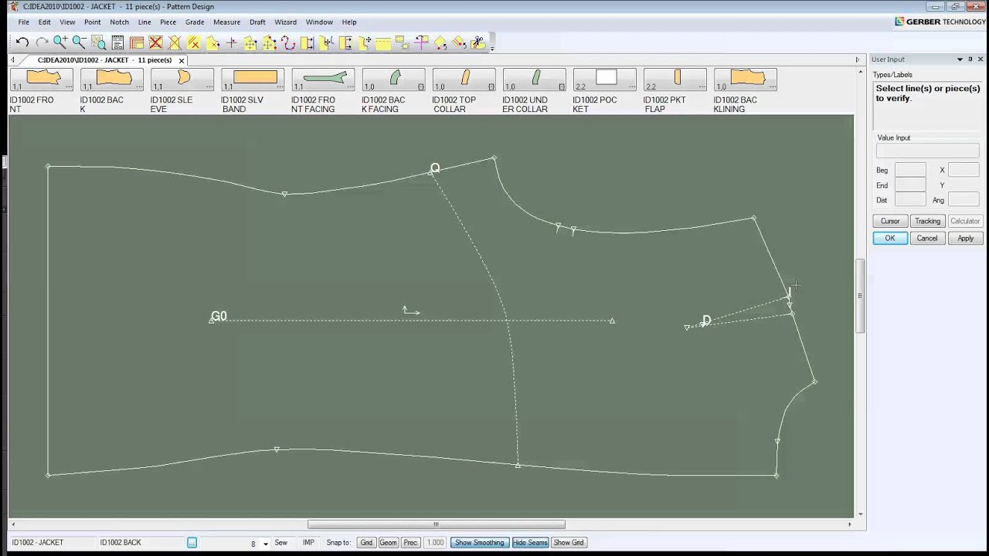Click the ellipsis button beside ID1002 BACK
Screen dimensions: 989x556
192,543
